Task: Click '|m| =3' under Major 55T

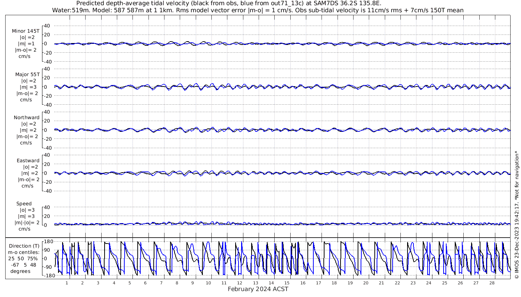Action: point(29,87)
